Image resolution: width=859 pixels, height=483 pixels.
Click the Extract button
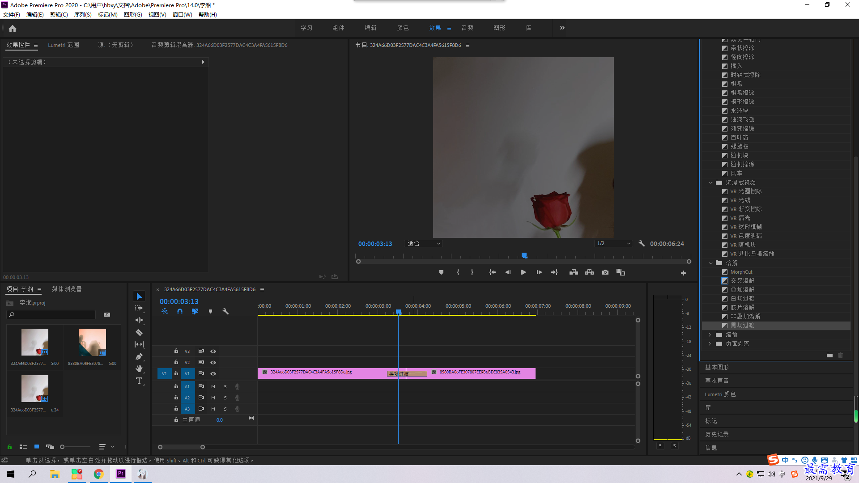[589, 272]
